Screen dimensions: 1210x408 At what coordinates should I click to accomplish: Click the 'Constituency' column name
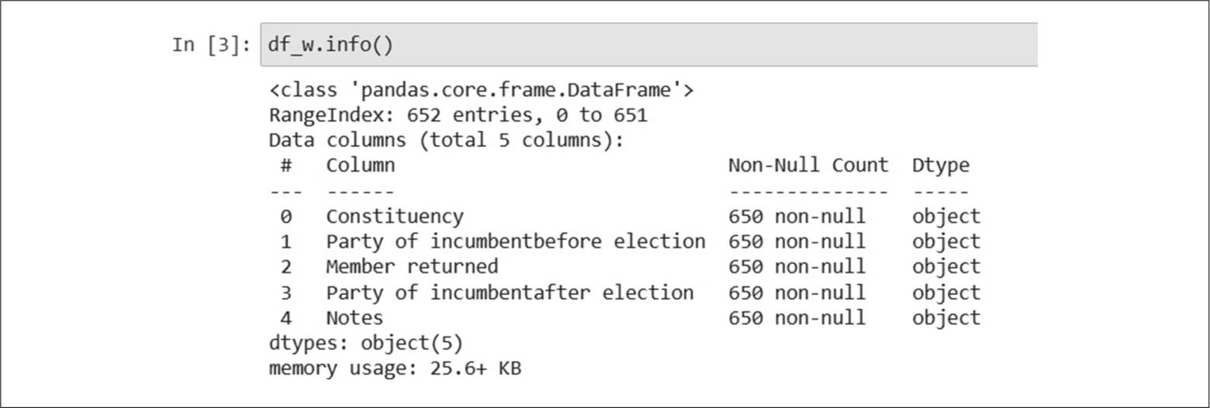point(394,216)
